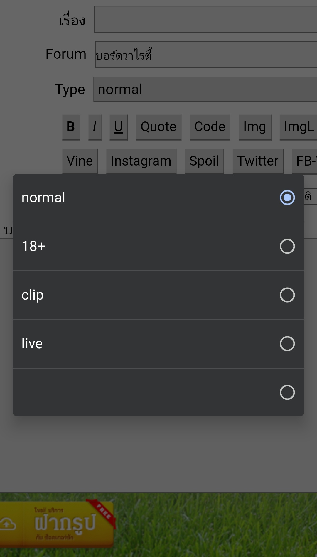Toggle the bold B formatting button
This screenshot has width=317, height=557.
pos(71,127)
